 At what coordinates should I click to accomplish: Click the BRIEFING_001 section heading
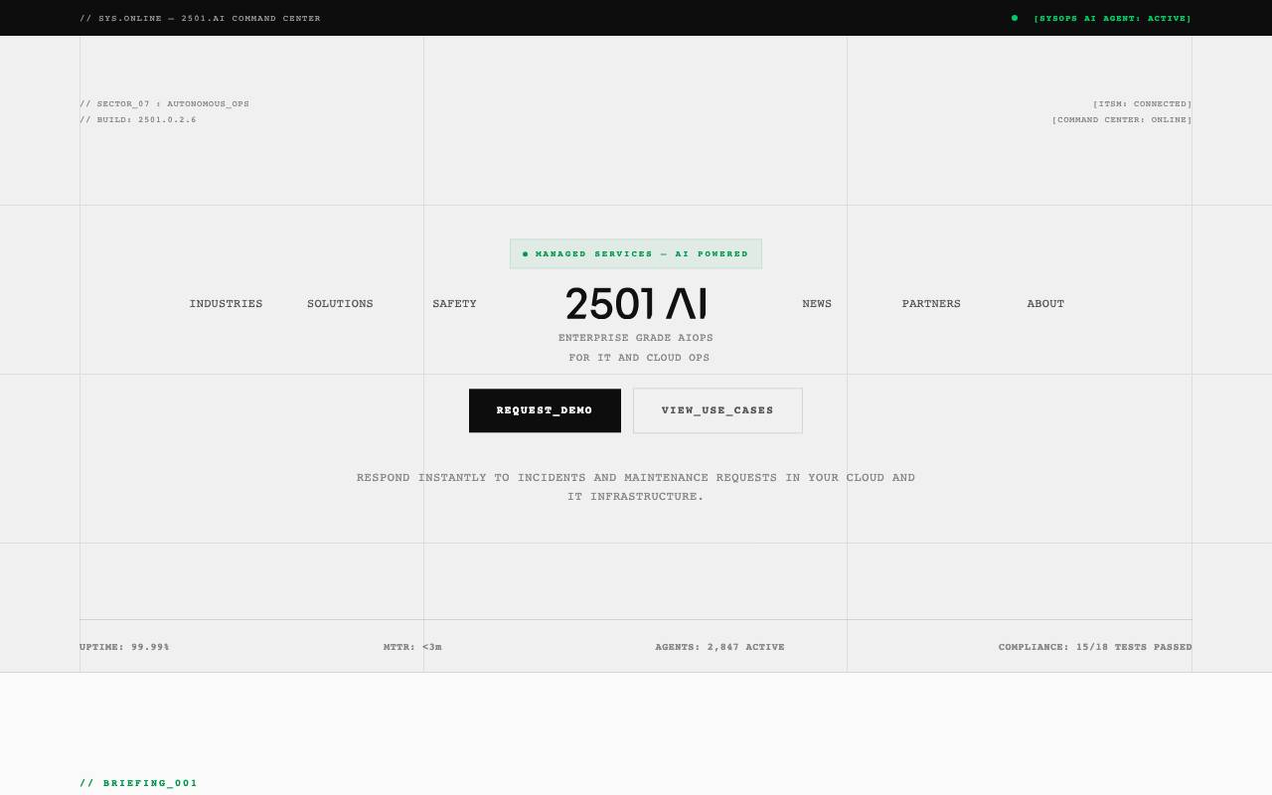139,783
